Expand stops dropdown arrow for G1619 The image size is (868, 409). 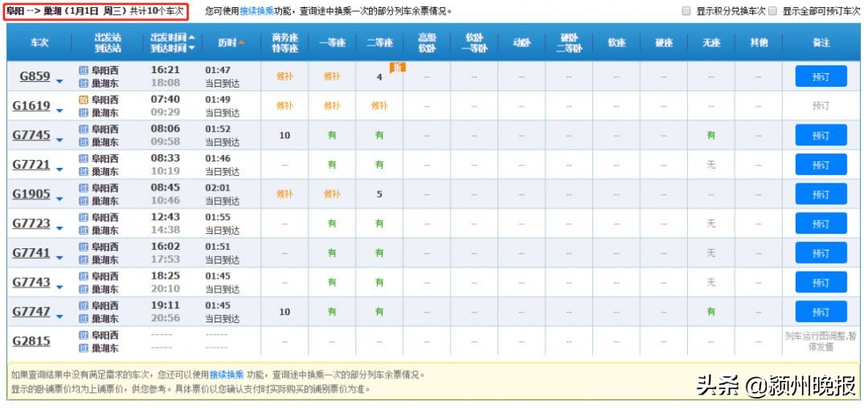[x=59, y=111]
